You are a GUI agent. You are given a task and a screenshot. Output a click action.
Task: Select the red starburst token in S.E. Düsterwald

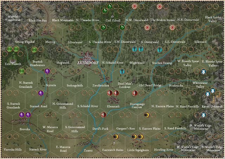(x=172, y=27)
